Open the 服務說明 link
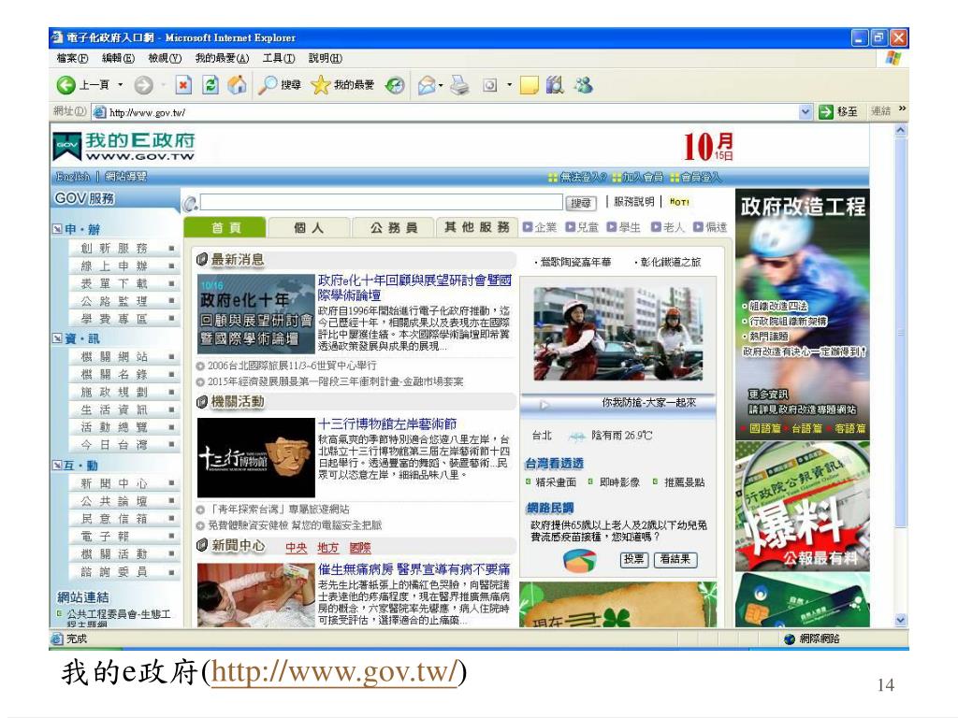The width and height of the screenshot is (958, 718). 633,202
